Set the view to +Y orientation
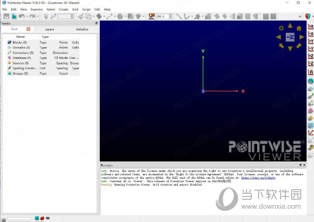 click(x=311, y=41)
